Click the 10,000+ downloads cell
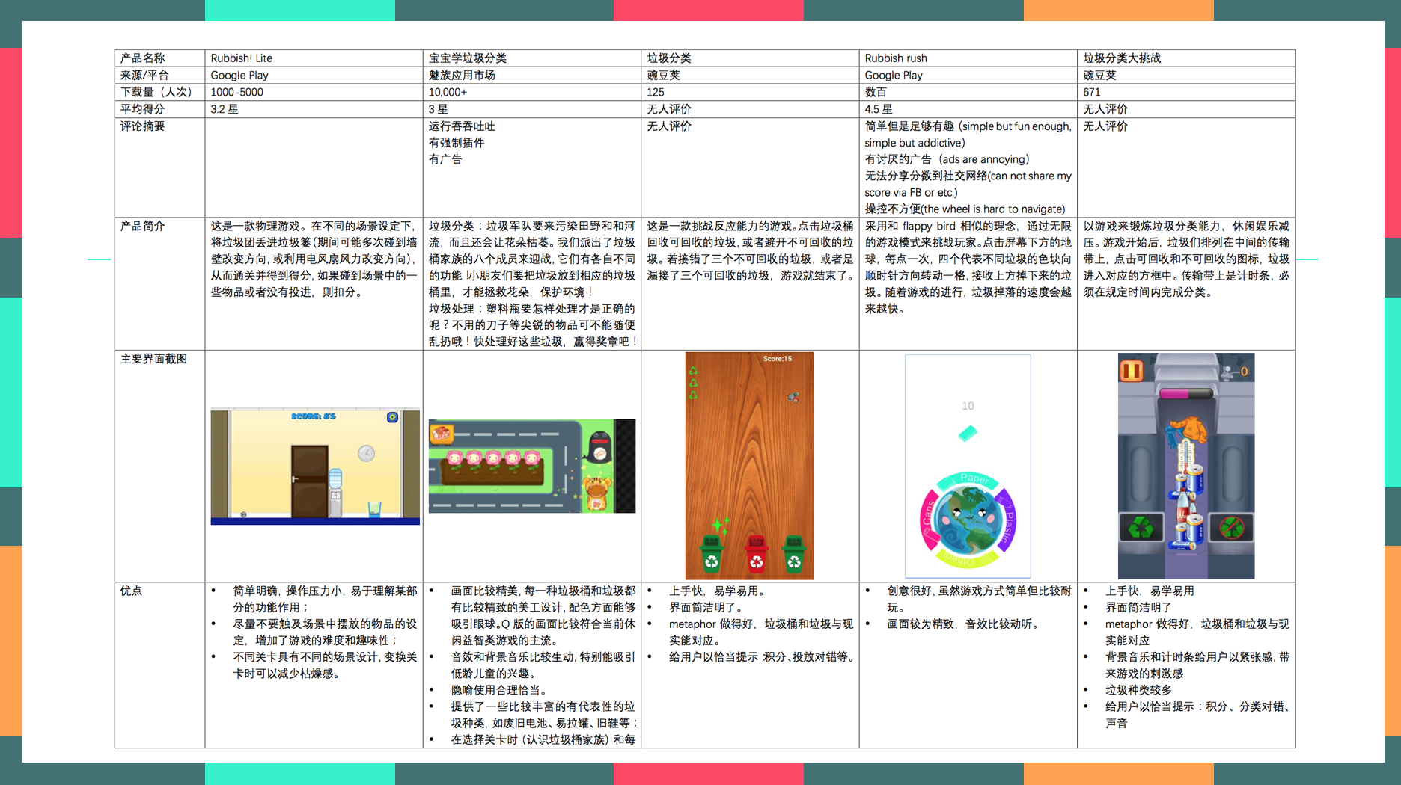The height and width of the screenshot is (785, 1401). pos(531,92)
